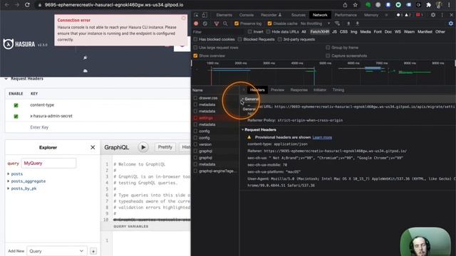456x256 pixels.
Task: Disable the x-hasura-admin-secret header checkbox
Action: click(16, 116)
